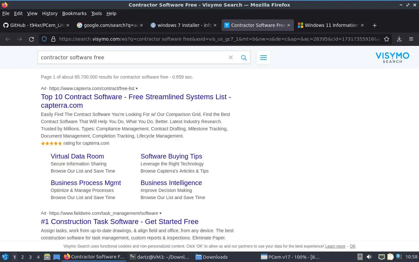Click the forward navigation arrow

[x=20, y=39]
